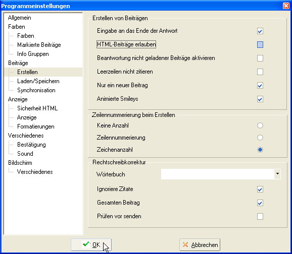Select the top-level Farben category
Screen dimensions: 292x254
pyautogui.click(x=16, y=27)
